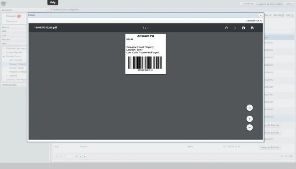The image size is (296, 169).
Task: Collapse the Navigation panel
Action: pyautogui.click(x=46, y=10)
